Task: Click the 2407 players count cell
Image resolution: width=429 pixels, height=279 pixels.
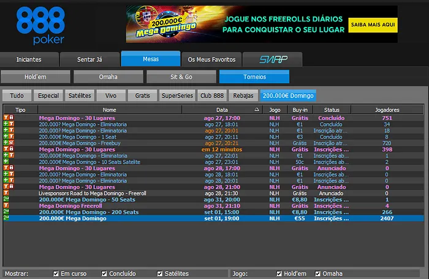Action: point(387,218)
